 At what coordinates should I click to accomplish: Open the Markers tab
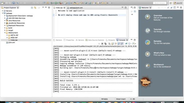[57, 40]
